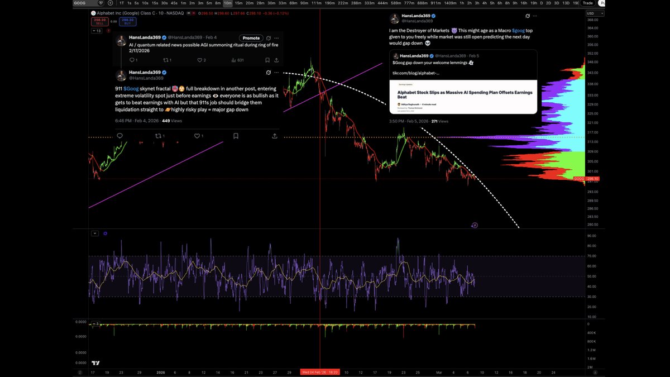The height and width of the screenshot is (377, 670).
Task: Click the circle icon next to GOOG symbol
Action: [x=102, y=3]
